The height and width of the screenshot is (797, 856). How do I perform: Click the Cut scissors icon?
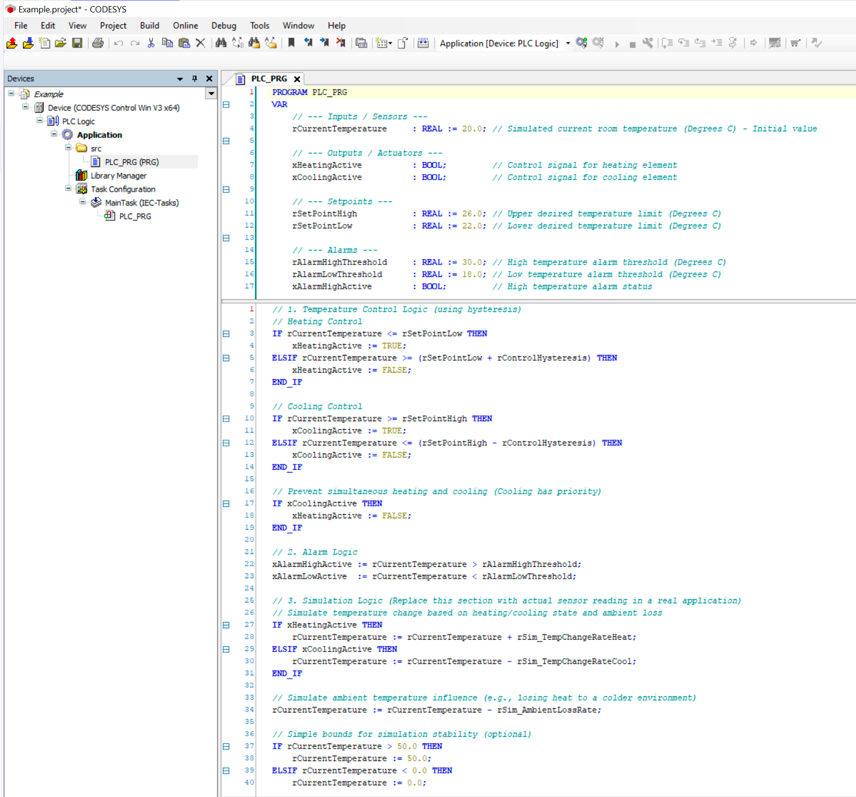(151, 43)
